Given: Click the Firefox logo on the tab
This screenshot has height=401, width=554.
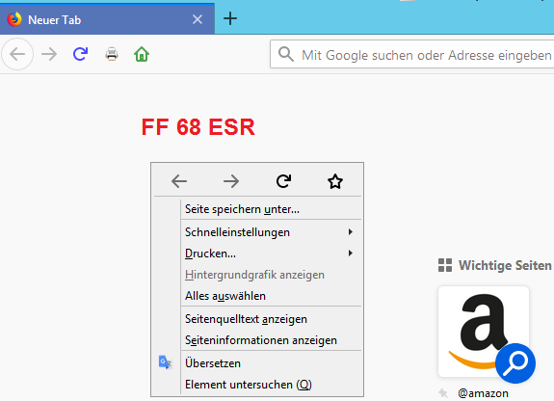Looking at the screenshot, I should (x=14, y=19).
